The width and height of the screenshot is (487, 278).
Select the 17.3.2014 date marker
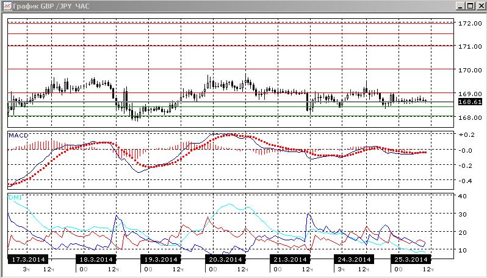tap(28, 259)
